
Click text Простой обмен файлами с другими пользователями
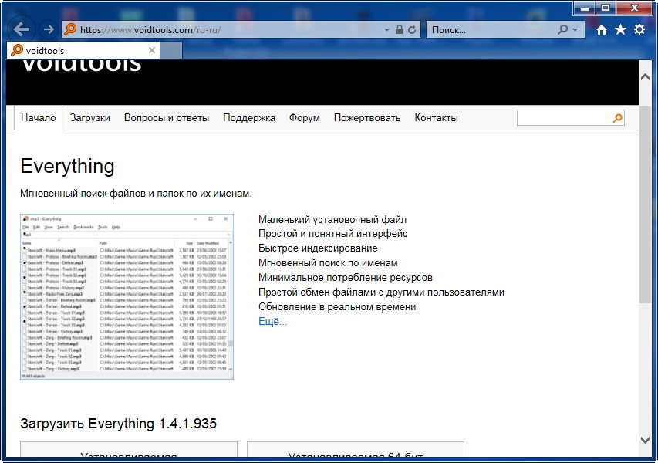[382, 292]
